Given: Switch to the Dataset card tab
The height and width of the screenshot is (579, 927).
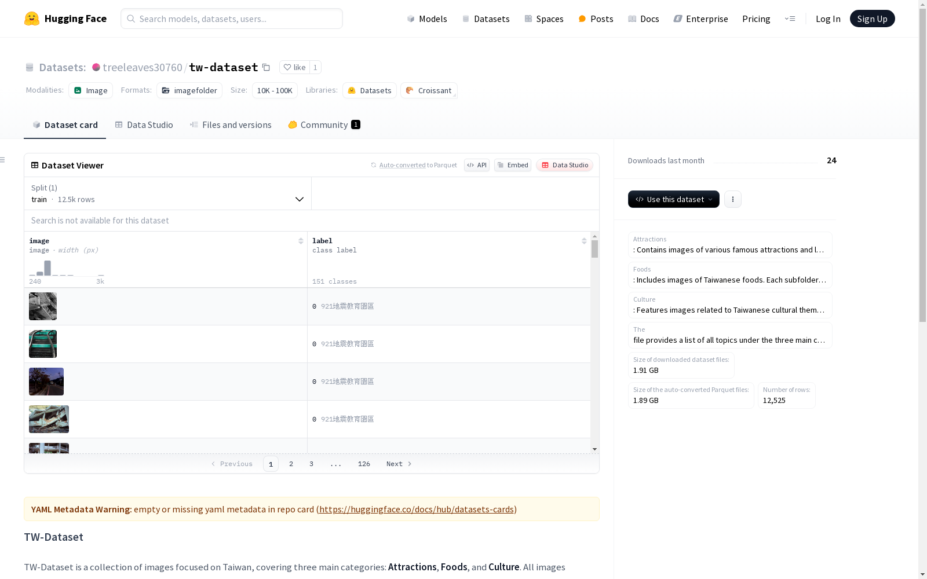Looking at the screenshot, I should pos(65,124).
